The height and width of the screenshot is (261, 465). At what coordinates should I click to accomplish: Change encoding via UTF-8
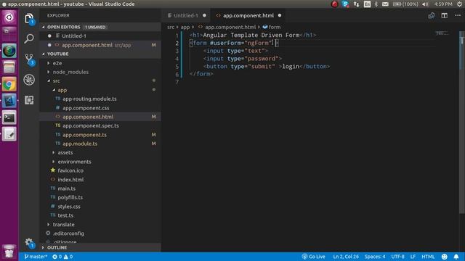pos(397,257)
